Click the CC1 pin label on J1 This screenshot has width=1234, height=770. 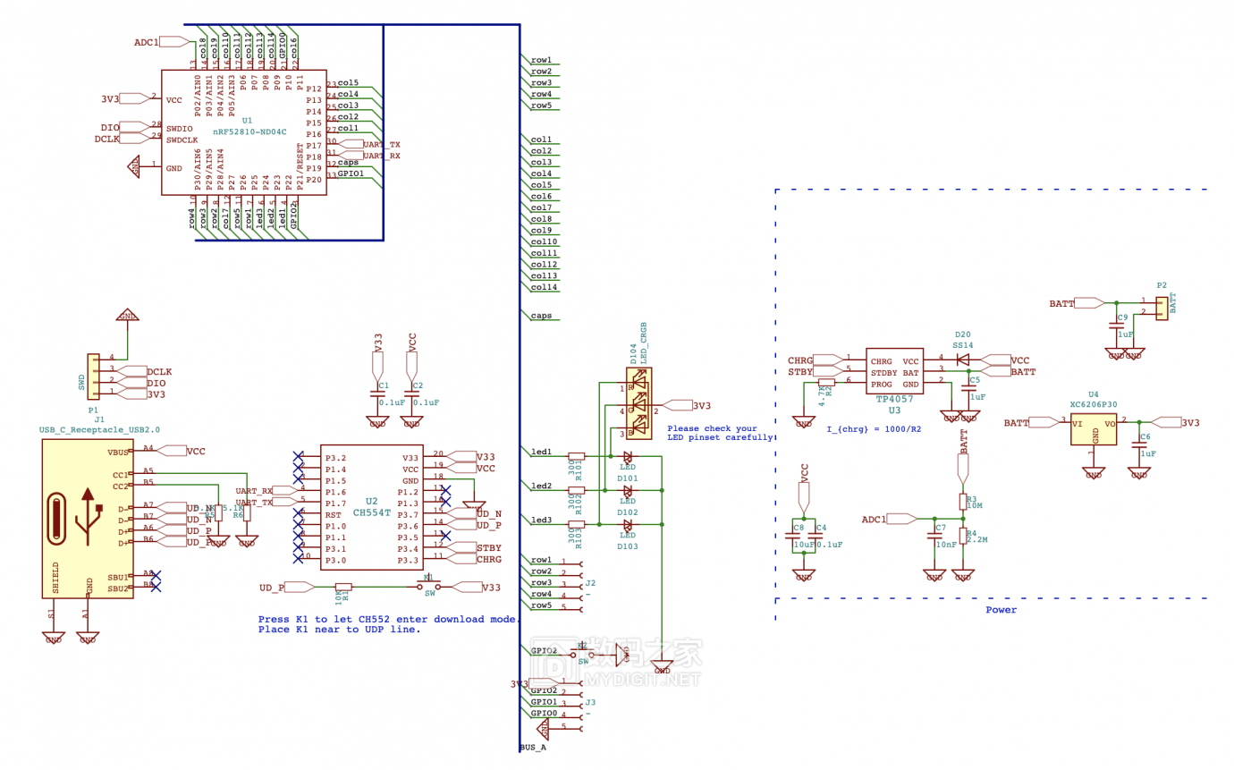coord(121,475)
